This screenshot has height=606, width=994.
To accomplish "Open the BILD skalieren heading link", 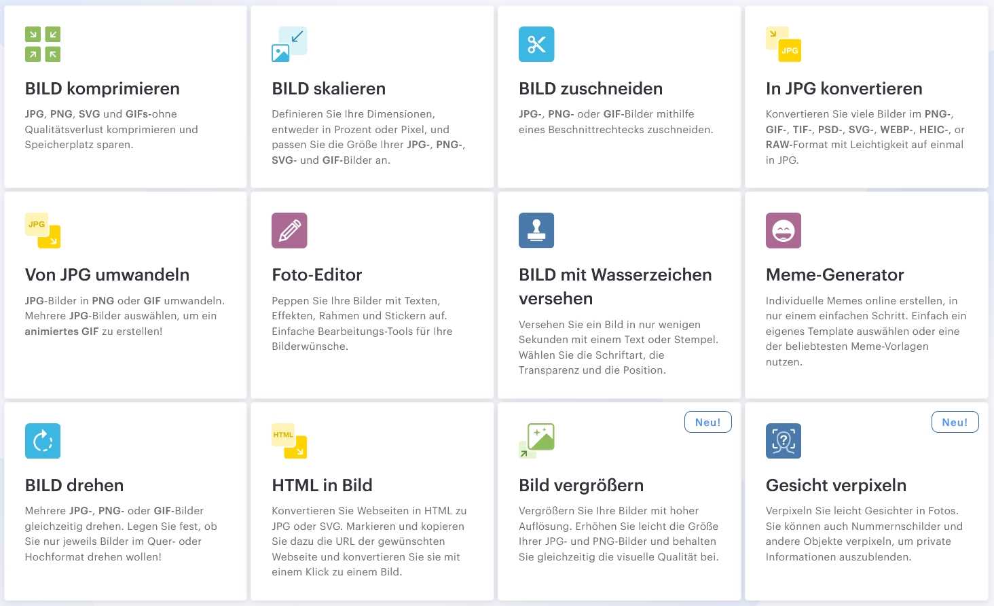I will [x=329, y=88].
